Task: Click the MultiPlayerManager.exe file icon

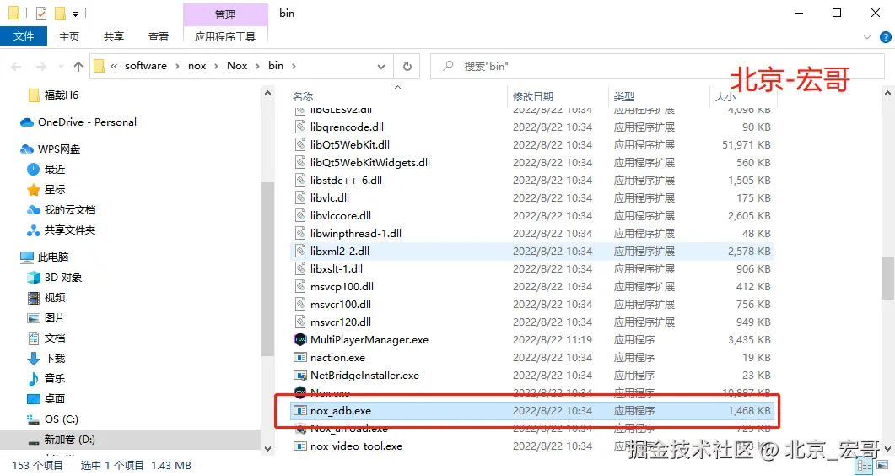Action: tap(300, 340)
